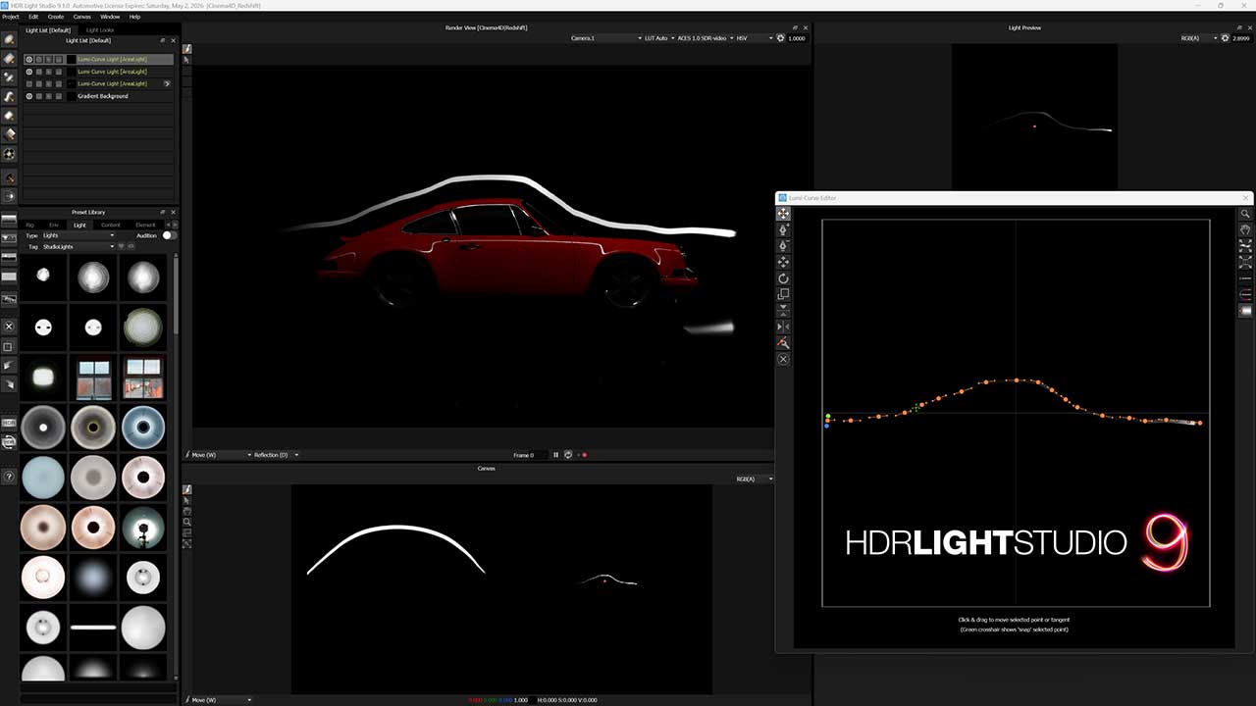Click the mirror horizontally icon in Lumi-Curve Editor
The image size is (1256, 706).
tap(783, 327)
